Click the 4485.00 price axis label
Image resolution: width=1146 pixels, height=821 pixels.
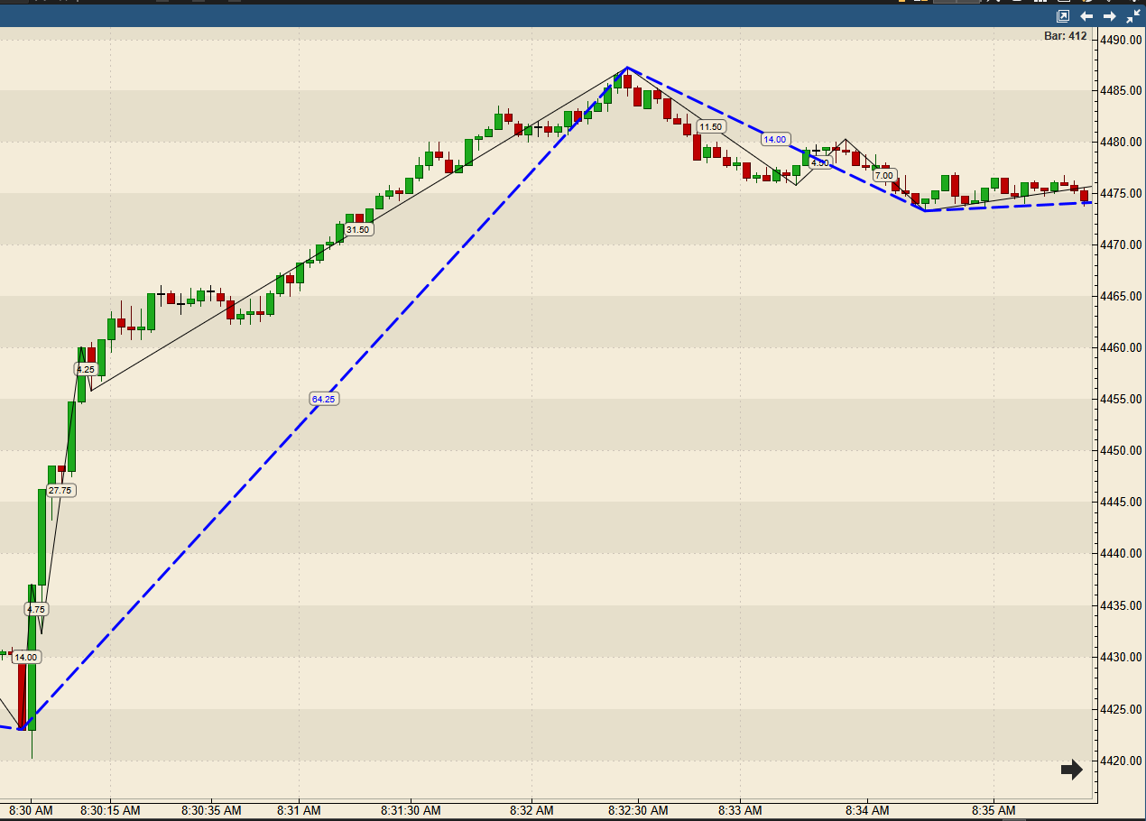tap(1122, 91)
